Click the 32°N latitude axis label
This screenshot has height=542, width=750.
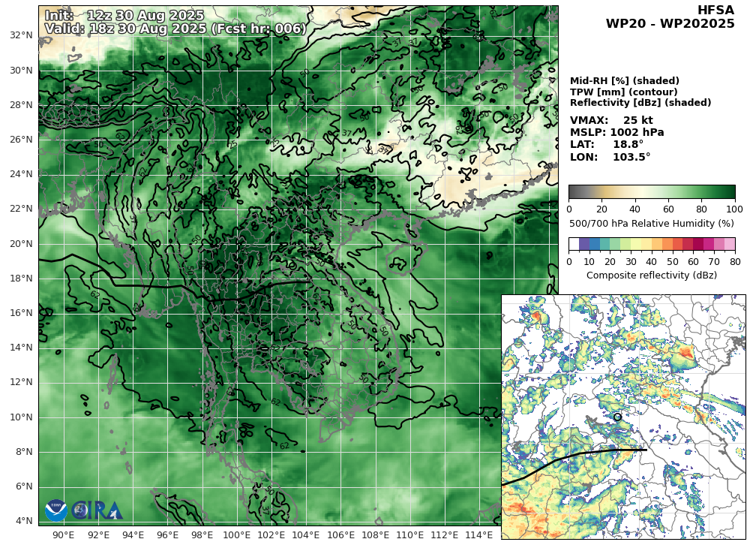(20, 35)
